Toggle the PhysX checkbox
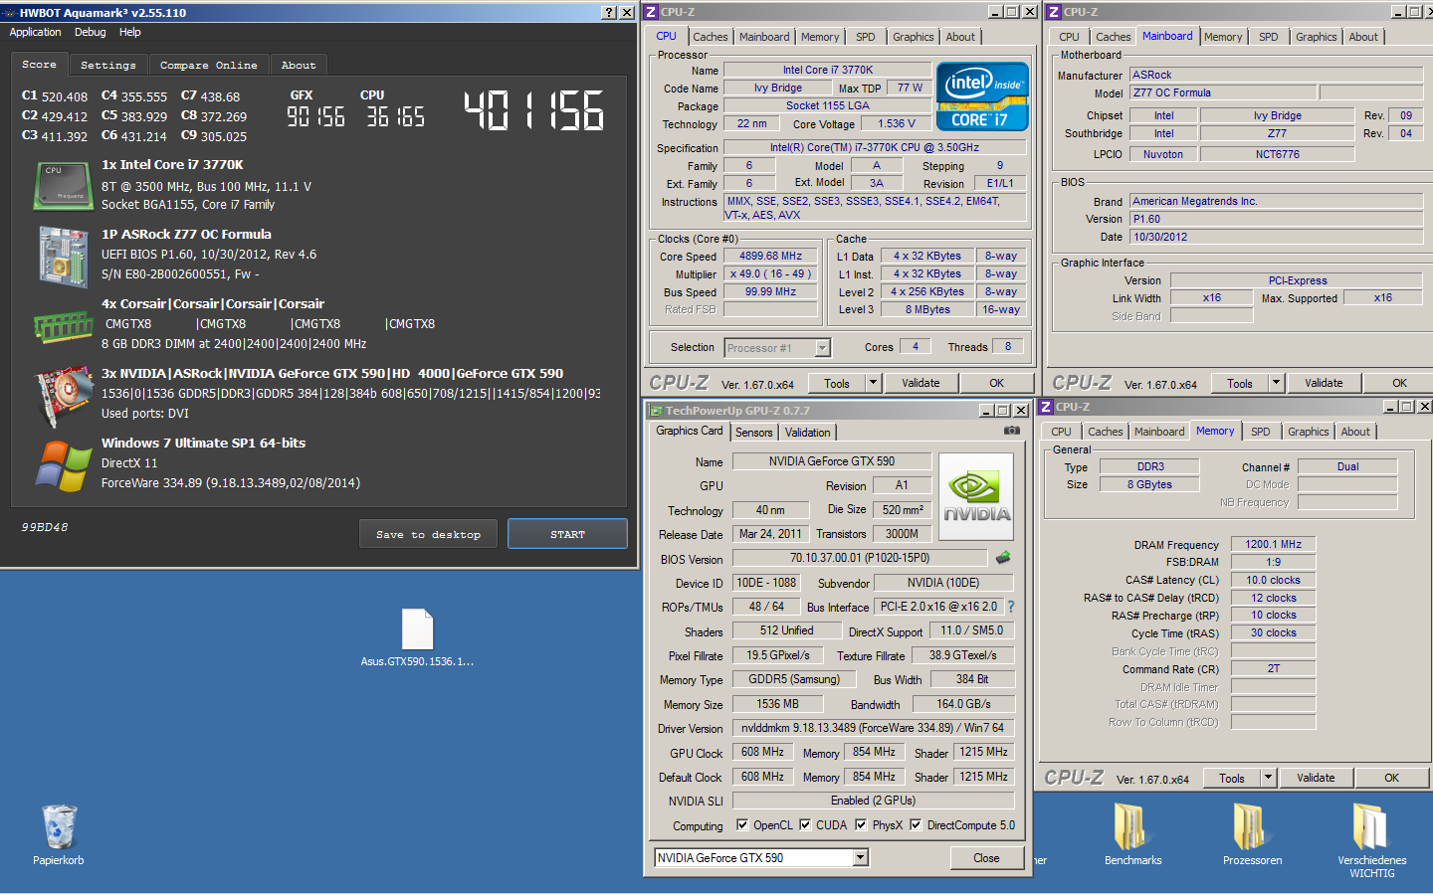The height and width of the screenshot is (895, 1433). (x=861, y=824)
